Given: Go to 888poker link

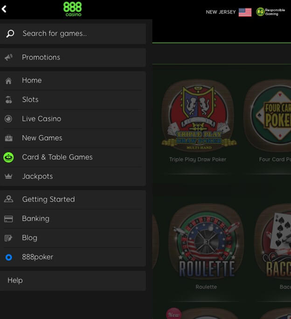Looking at the screenshot, I should (73, 257).
